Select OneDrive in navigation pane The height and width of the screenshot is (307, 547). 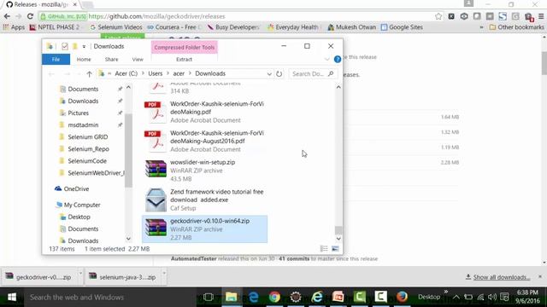point(76,189)
